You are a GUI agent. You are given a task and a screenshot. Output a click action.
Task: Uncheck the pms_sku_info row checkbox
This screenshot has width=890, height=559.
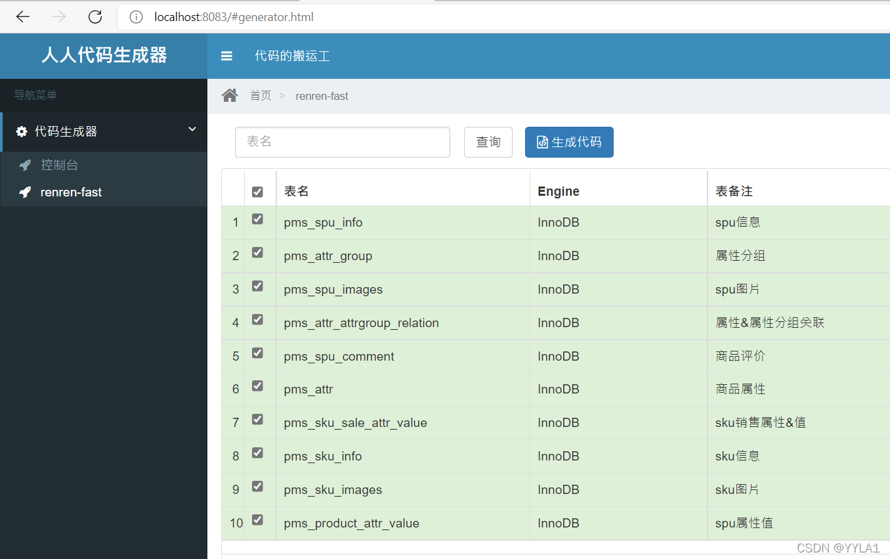click(x=257, y=453)
